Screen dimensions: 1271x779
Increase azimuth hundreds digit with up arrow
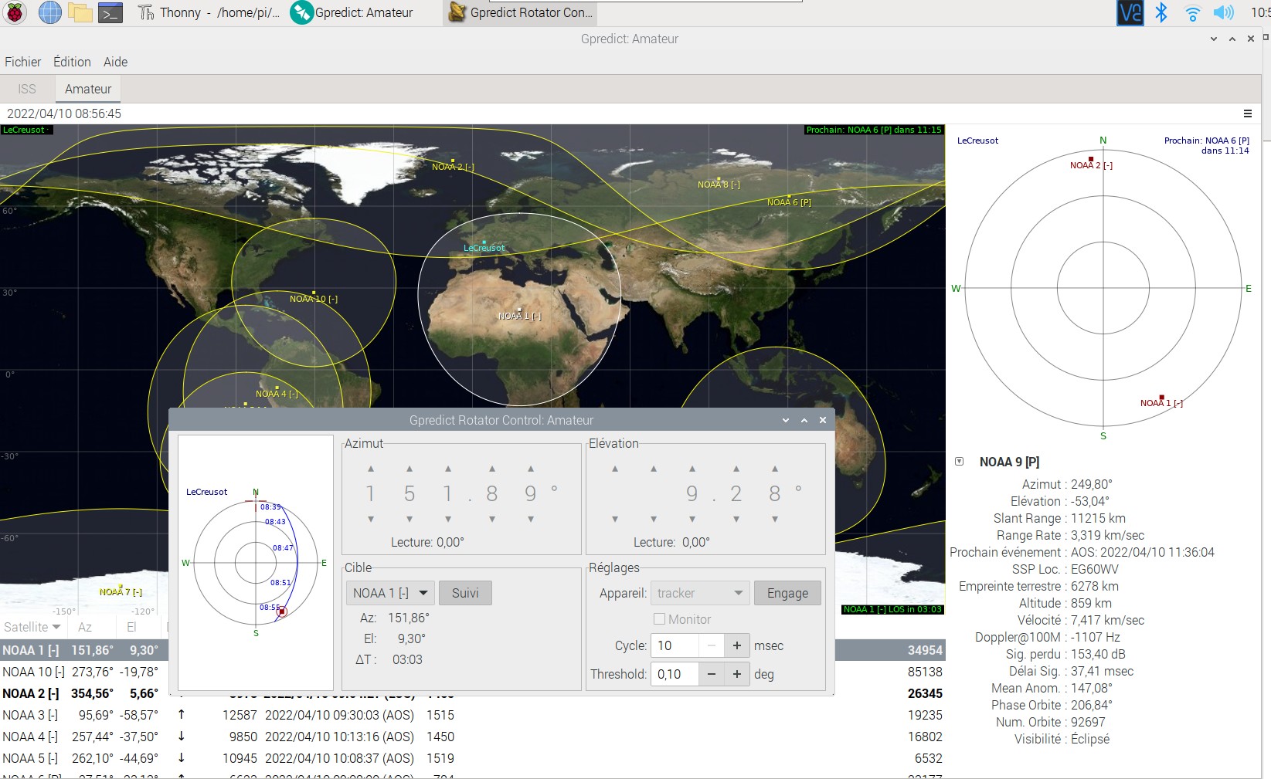click(x=371, y=469)
